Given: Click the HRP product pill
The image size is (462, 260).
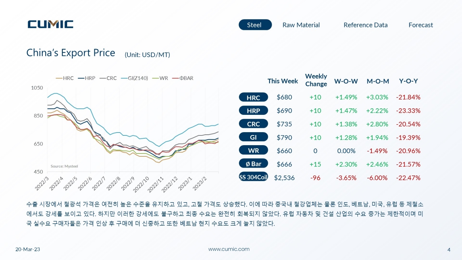Looking at the screenshot, I should [x=253, y=111].
